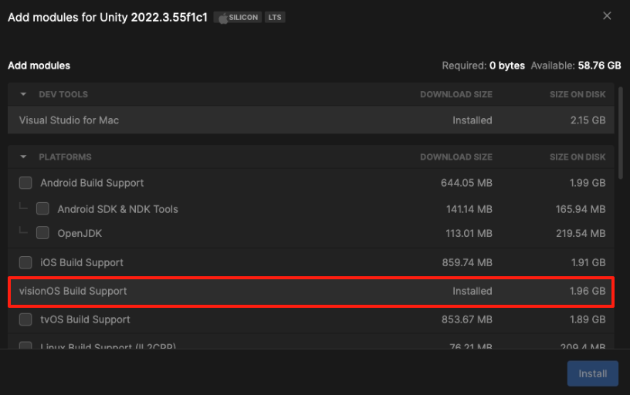Click the 113.01 MB download size value
Screen dimensions: 630x395
point(469,233)
